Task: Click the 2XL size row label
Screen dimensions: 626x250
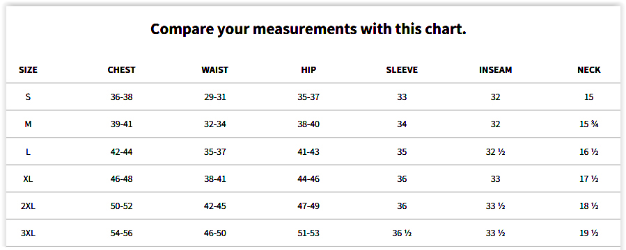Action: point(28,206)
